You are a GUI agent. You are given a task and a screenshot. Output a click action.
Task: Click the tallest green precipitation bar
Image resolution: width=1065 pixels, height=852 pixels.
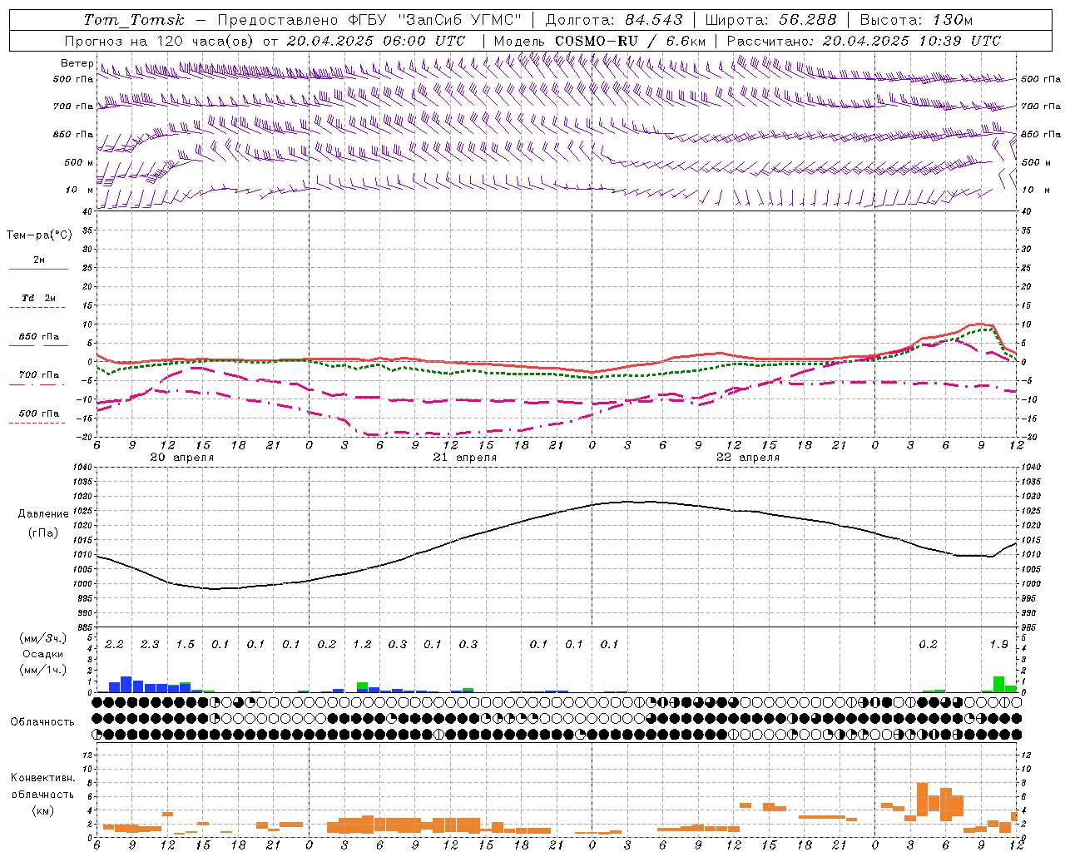[x=998, y=685]
